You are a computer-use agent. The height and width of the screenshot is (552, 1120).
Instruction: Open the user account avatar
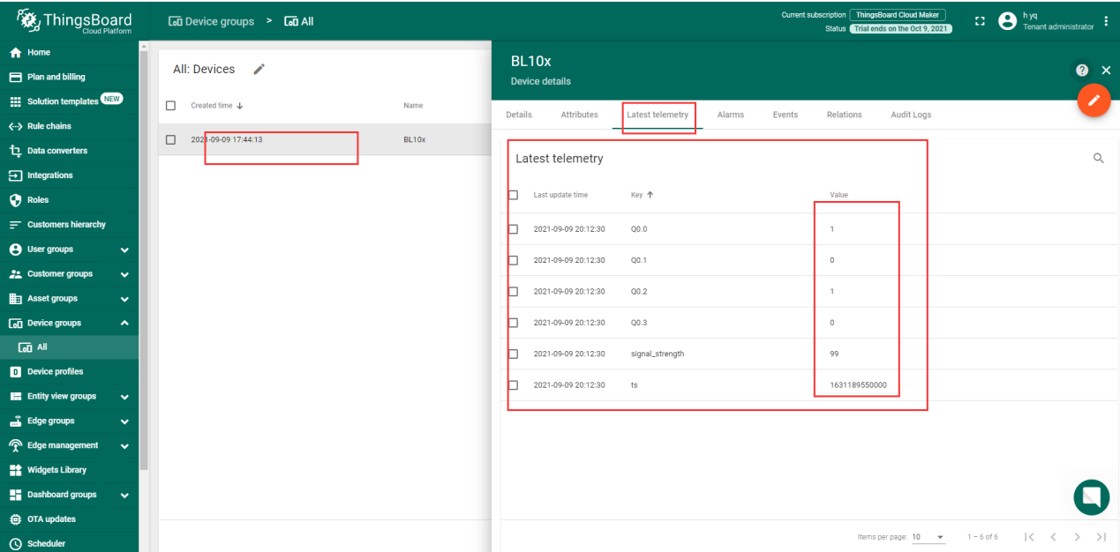coord(1007,21)
